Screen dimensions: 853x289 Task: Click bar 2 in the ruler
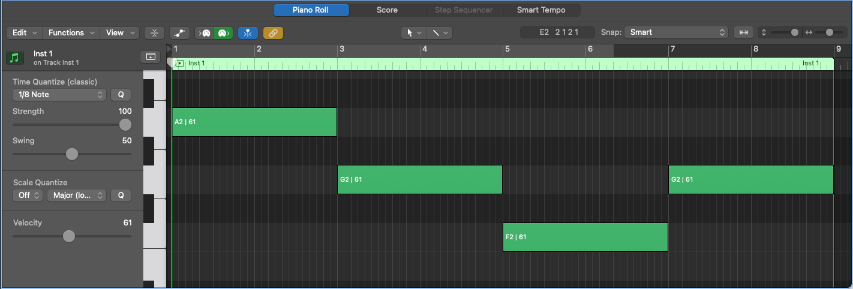pyautogui.click(x=259, y=50)
